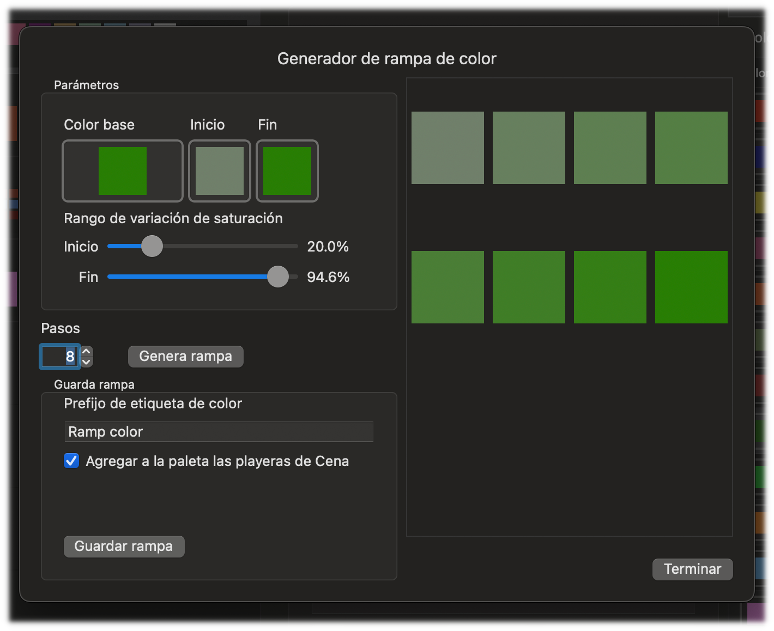Increment Pasos with the stepper up arrow
774x631 pixels.
pyautogui.click(x=87, y=351)
